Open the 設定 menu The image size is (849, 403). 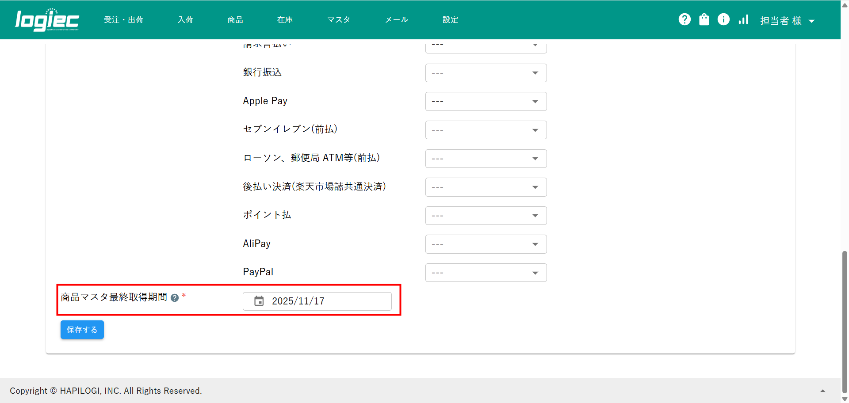tap(450, 20)
